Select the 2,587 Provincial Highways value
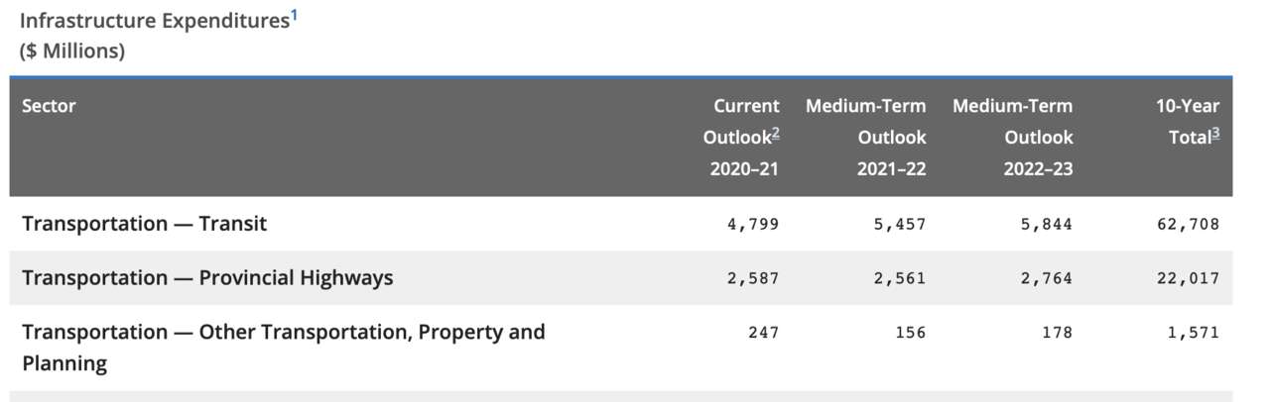Viewport: 1270px width, 402px height. (753, 278)
